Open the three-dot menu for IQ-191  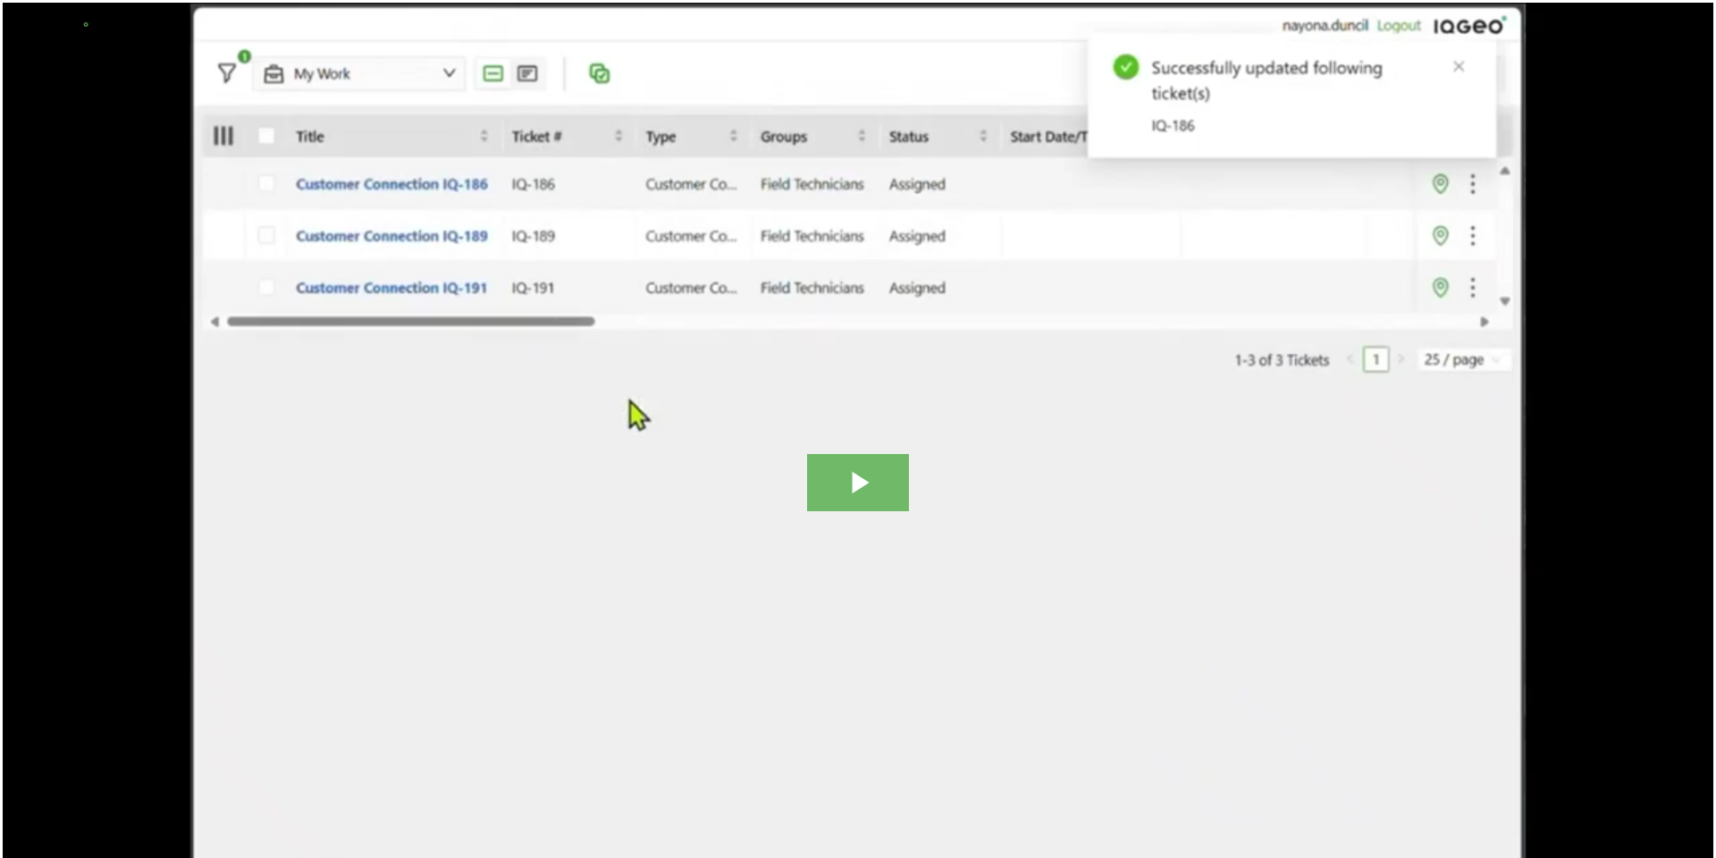pyautogui.click(x=1473, y=288)
